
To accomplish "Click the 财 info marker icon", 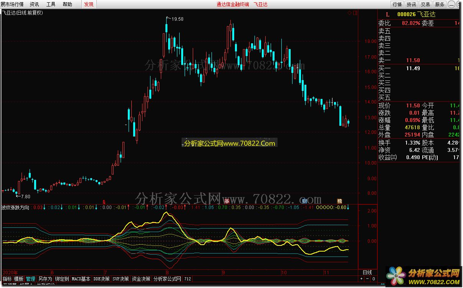I will (304, 201).
